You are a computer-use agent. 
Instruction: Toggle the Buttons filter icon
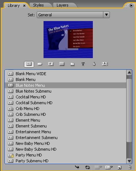[40, 64]
